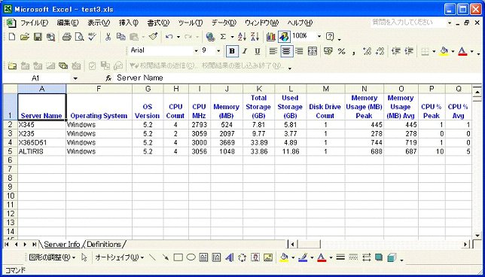Open the 編集(E) menu
The image size is (485, 277).
click(x=68, y=23)
